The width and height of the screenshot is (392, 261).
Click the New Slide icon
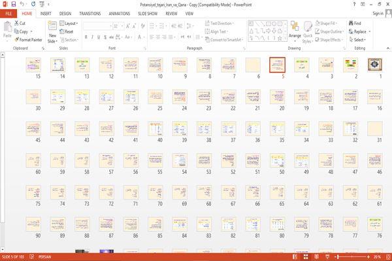tap(52, 26)
